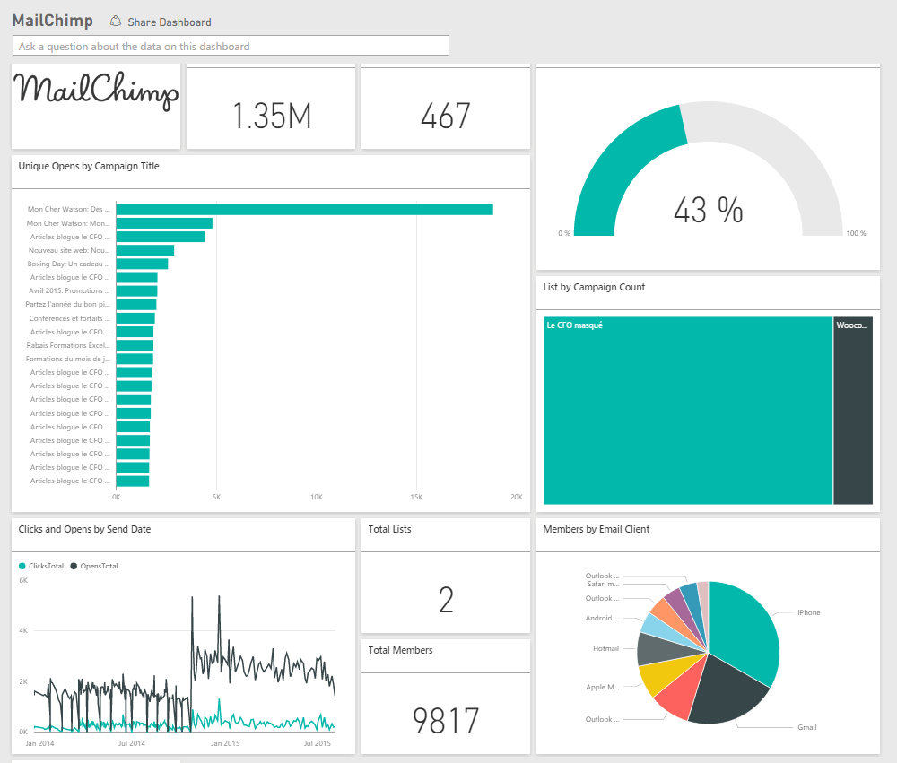Click the OpensTotal legend marker

click(x=74, y=566)
